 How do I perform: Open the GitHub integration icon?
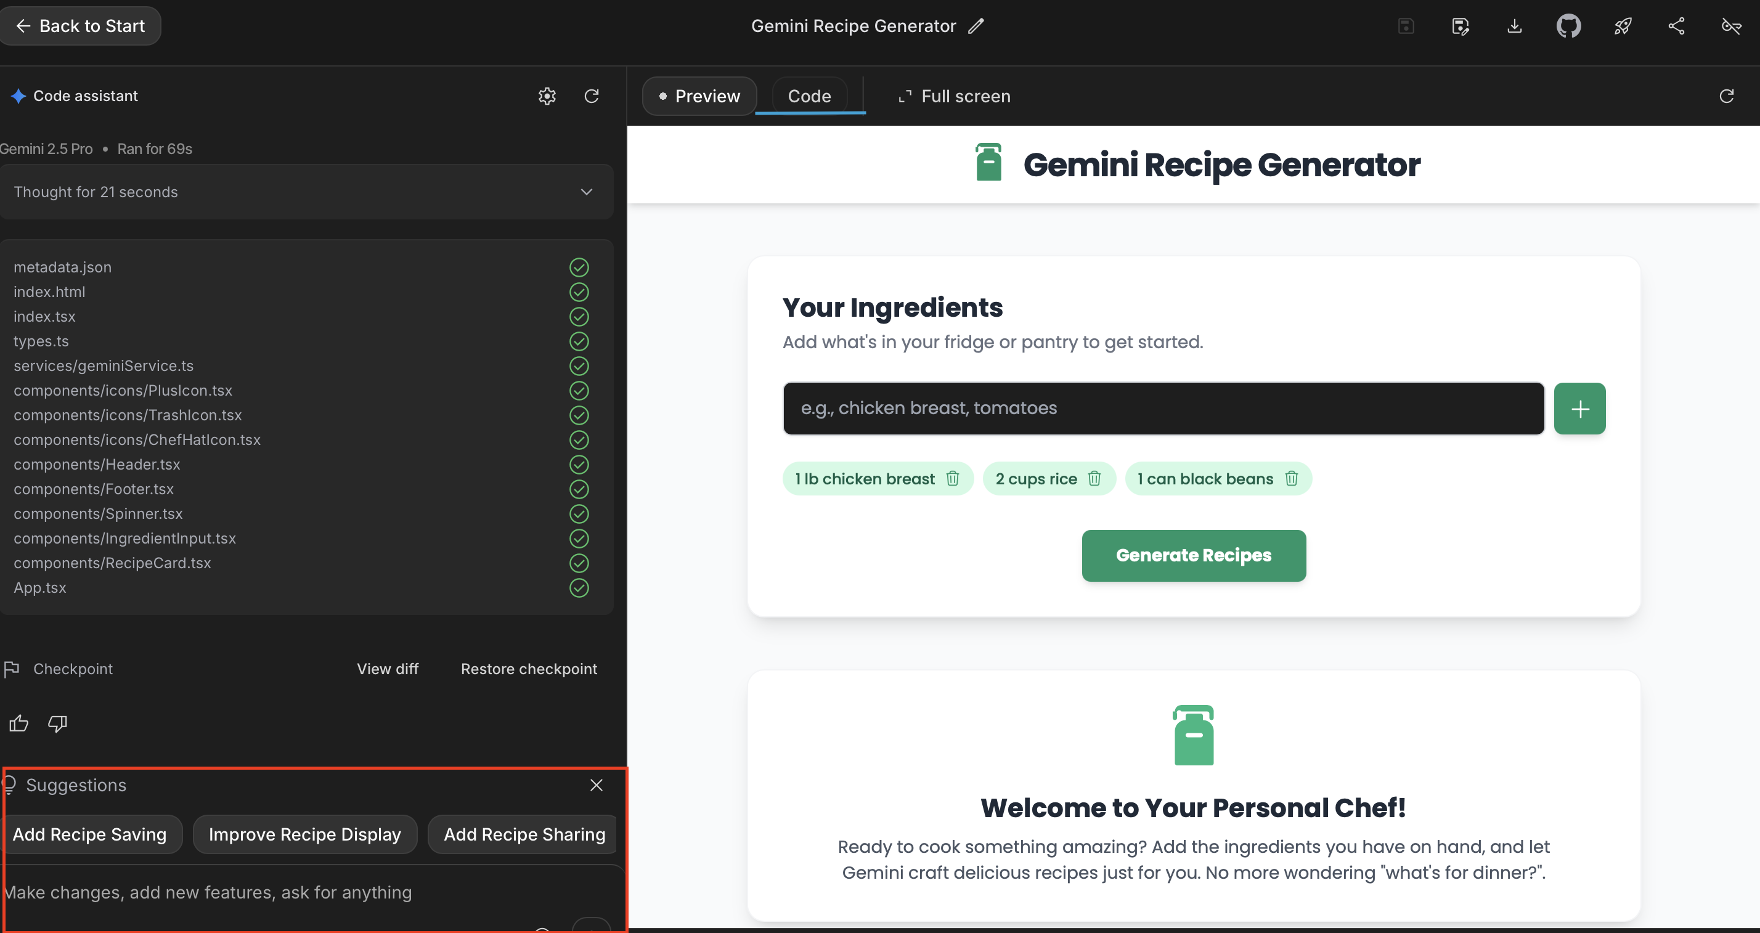pos(1569,26)
